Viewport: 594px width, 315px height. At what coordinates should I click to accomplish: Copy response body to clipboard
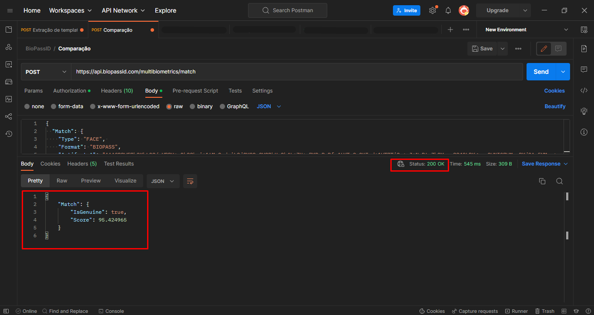(x=542, y=181)
